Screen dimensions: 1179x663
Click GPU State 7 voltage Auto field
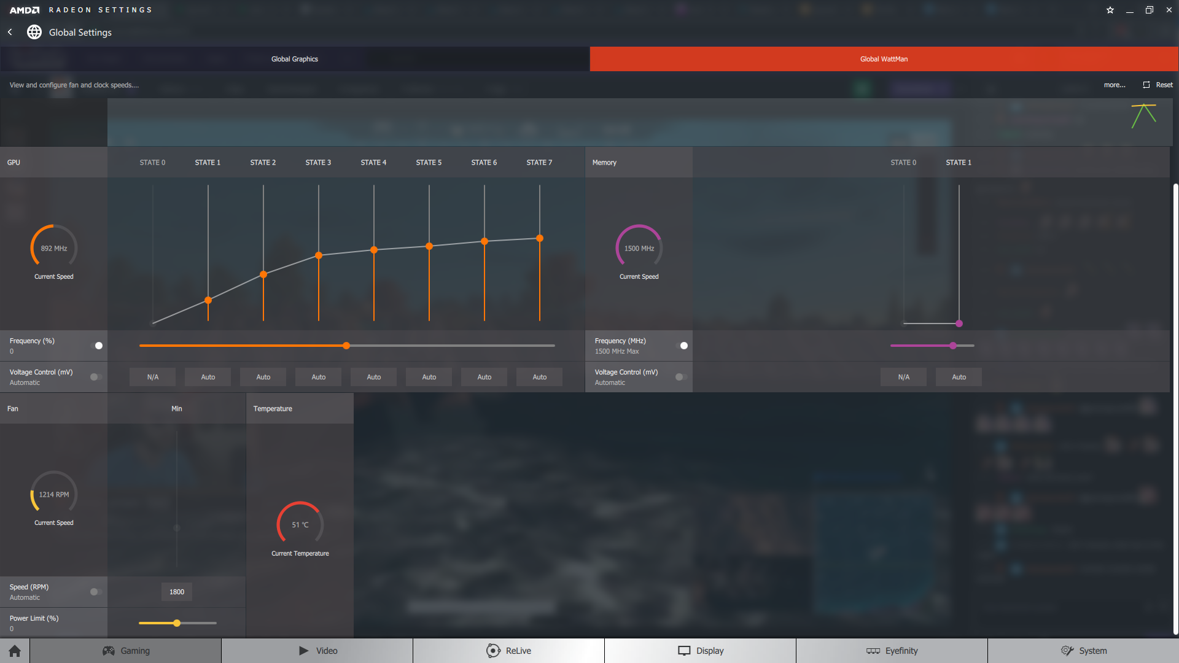[540, 377]
